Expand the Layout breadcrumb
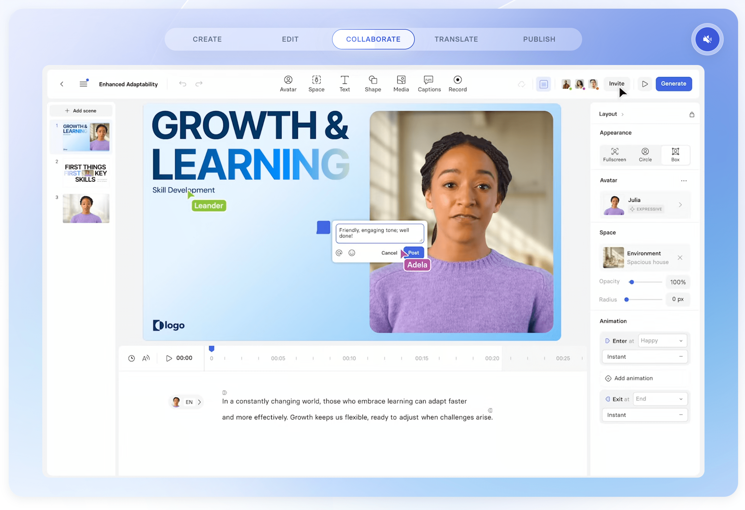This screenshot has width=745, height=510. (611, 114)
